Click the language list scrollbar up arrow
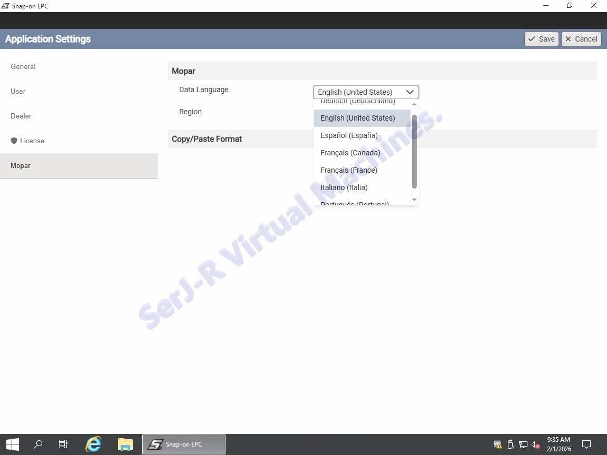Screen dimensions: 607x455 click(x=414, y=104)
